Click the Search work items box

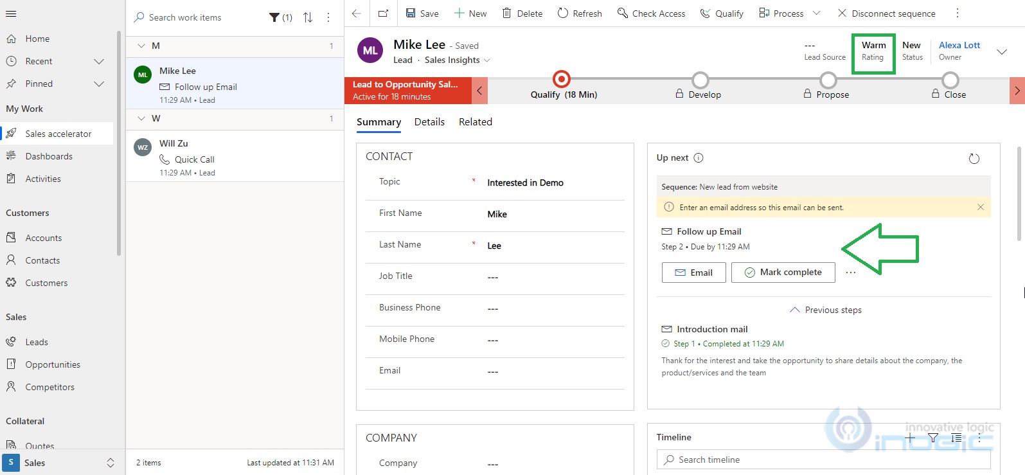coord(198,17)
